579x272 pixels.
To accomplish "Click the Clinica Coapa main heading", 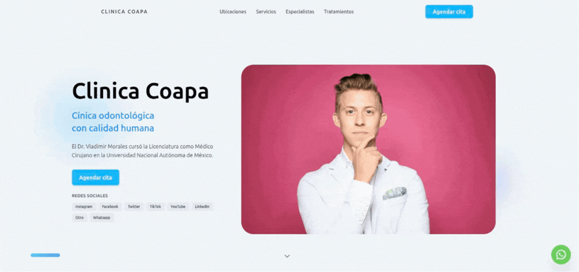I will click(x=140, y=91).
